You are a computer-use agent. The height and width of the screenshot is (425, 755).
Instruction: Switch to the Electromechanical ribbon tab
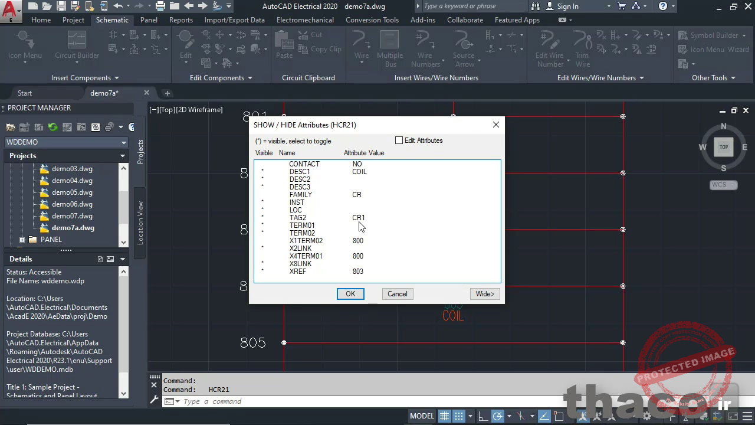[x=305, y=19]
